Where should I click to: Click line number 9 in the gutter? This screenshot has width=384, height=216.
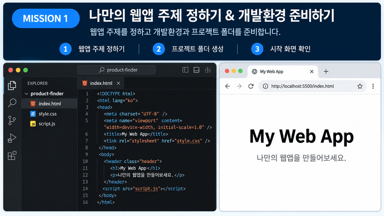pos(86,154)
